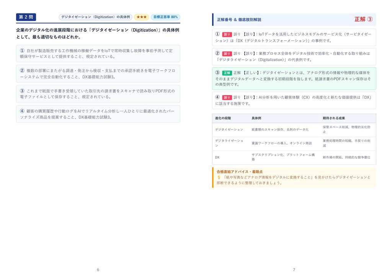Screen dimensions: 392x278
Task: Click the 進化の段階 column header
Action: pyautogui.click(x=223, y=118)
